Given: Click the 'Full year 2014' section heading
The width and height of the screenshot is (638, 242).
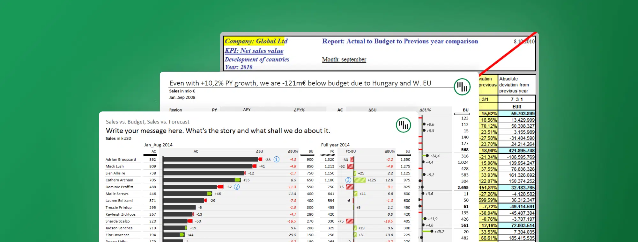Looking at the screenshot, I should click(x=335, y=145).
